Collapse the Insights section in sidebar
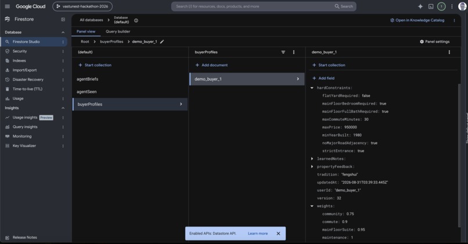The height and width of the screenshot is (244, 468). pyautogui.click(x=63, y=108)
